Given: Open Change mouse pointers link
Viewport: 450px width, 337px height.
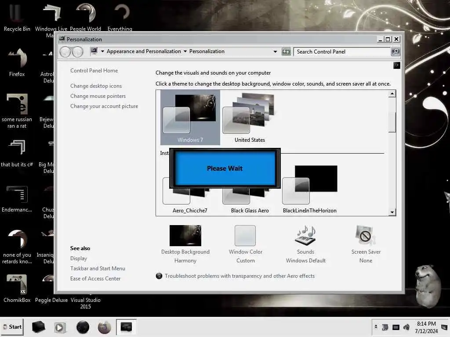Looking at the screenshot, I should point(98,96).
